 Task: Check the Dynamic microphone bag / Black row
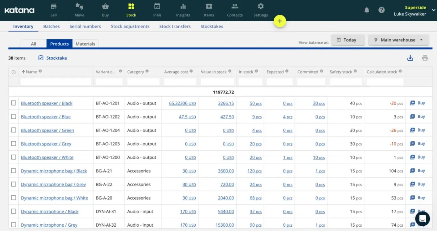[14, 170]
